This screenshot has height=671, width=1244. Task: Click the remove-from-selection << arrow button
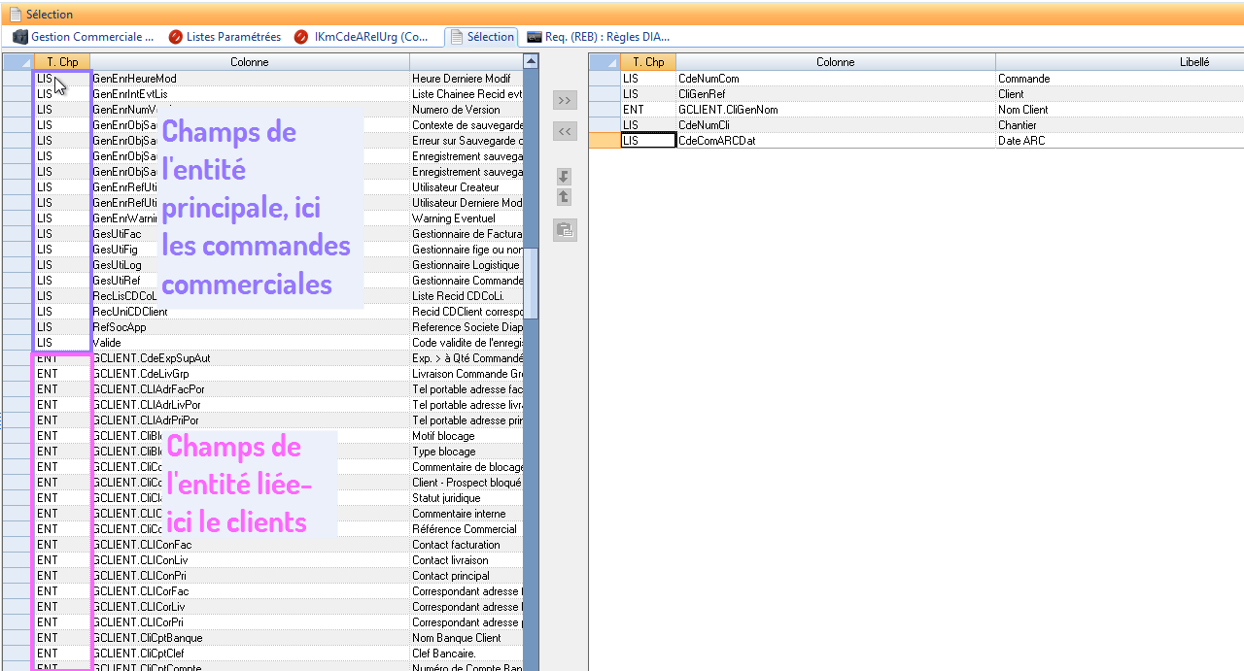point(565,131)
